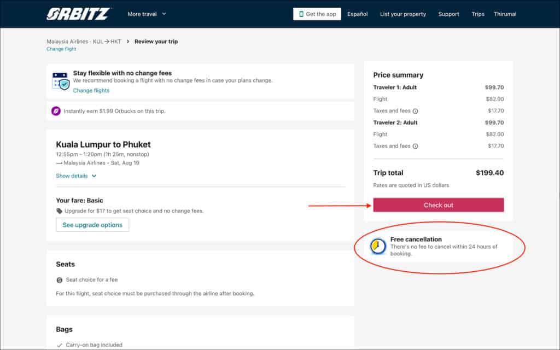Screen dimensions: 560x350
Task: Click the checkmark beside Carry-on bag included
Action: point(59,345)
